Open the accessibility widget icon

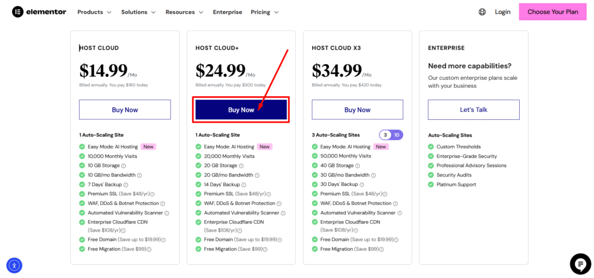tap(15, 265)
